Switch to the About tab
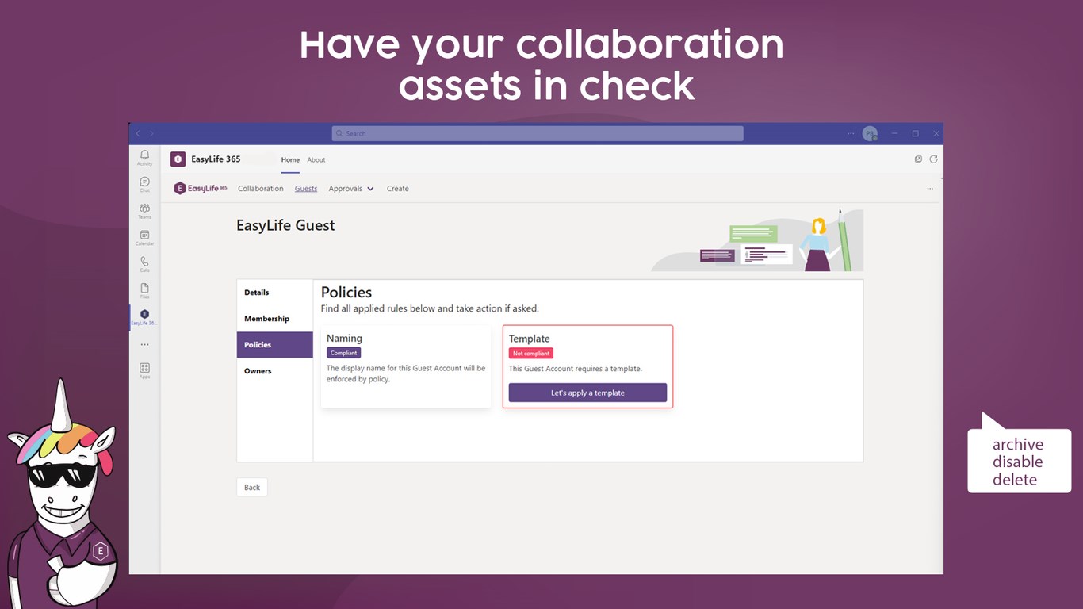 point(316,159)
